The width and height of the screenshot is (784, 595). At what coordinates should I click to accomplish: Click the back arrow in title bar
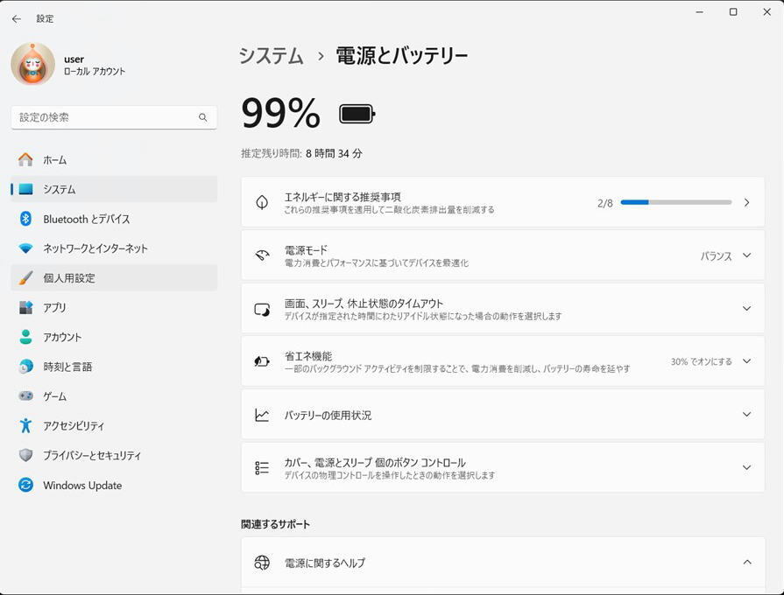[x=16, y=18]
